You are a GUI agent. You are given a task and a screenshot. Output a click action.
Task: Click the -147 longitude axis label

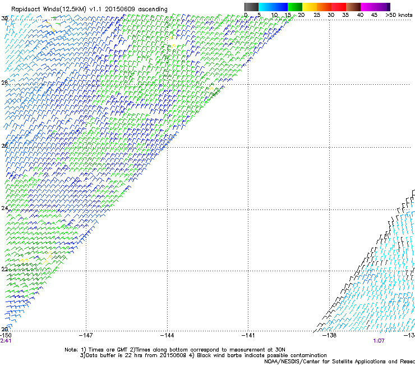point(86,335)
